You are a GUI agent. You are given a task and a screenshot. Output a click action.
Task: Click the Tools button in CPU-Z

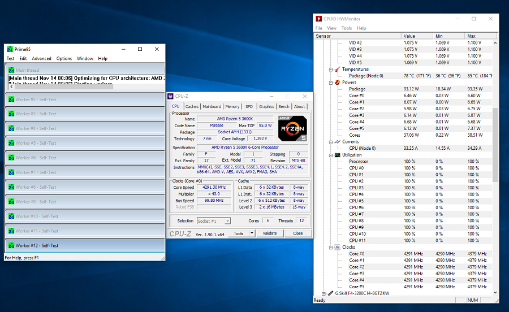[239, 233]
